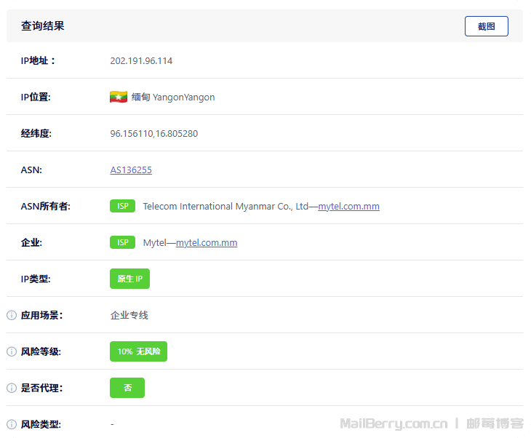Click the Telecom International Myanmar Co., Ltd text
The image size is (531, 438).
(x=227, y=207)
